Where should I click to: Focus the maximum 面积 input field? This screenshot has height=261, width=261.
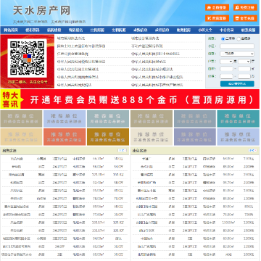point(244,69)
